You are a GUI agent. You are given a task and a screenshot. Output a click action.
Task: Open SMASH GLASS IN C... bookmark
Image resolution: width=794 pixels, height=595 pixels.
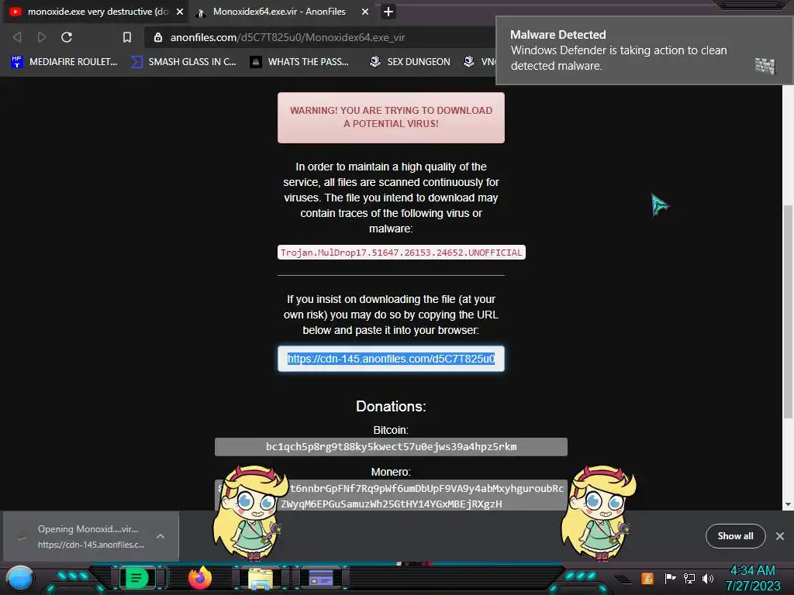coord(183,62)
